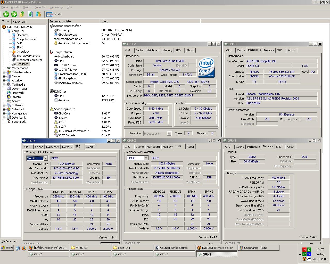Image resolution: width=330 pixels, height=264 pixels.
Task: Click the Intel Core 2 Duo logo
Action: 207,68
